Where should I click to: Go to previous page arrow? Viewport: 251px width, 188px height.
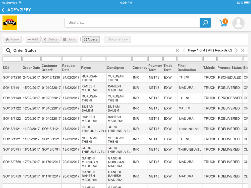pyautogui.click(x=184, y=51)
